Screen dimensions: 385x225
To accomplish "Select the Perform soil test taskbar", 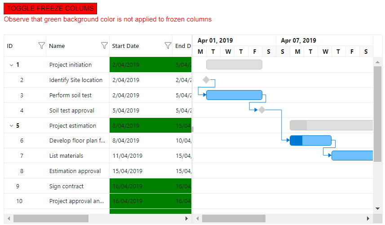I will pyautogui.click(x=234, y=95).
